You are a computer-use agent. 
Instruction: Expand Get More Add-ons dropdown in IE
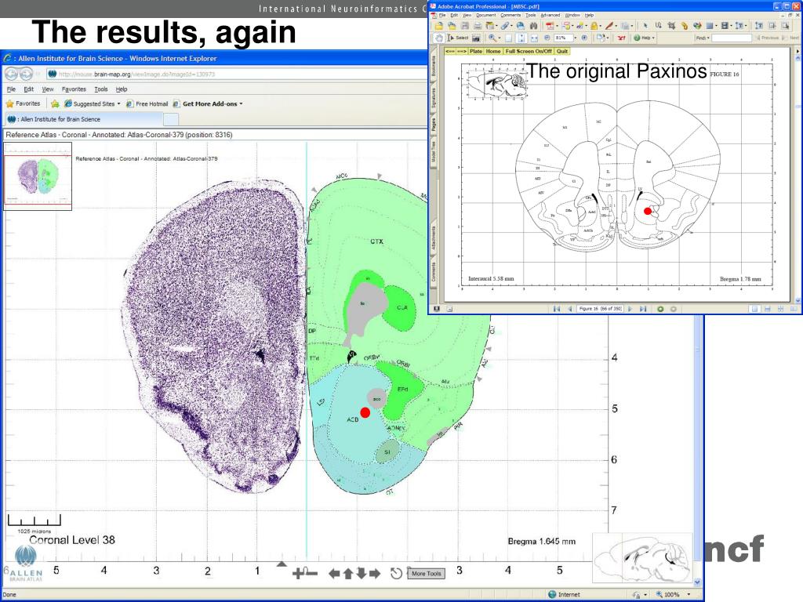click(241, 103)
